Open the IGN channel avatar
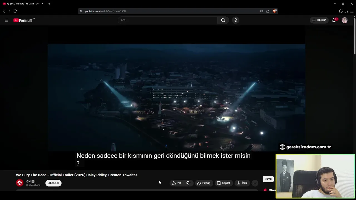 click(19, 183)
